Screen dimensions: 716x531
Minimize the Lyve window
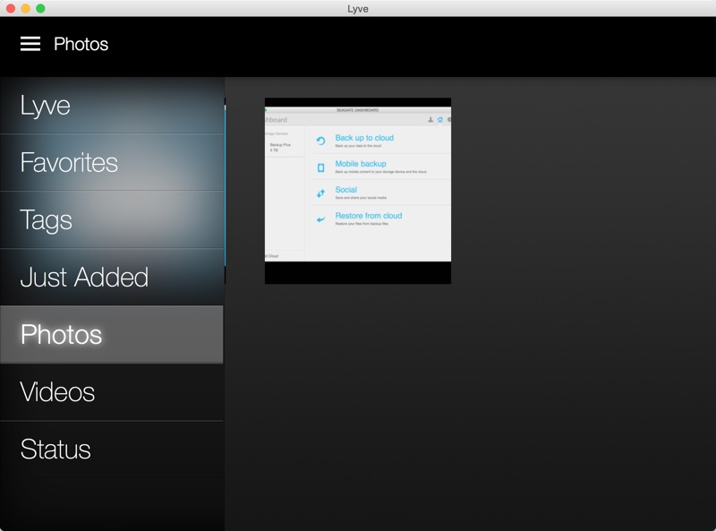point(26,8)
